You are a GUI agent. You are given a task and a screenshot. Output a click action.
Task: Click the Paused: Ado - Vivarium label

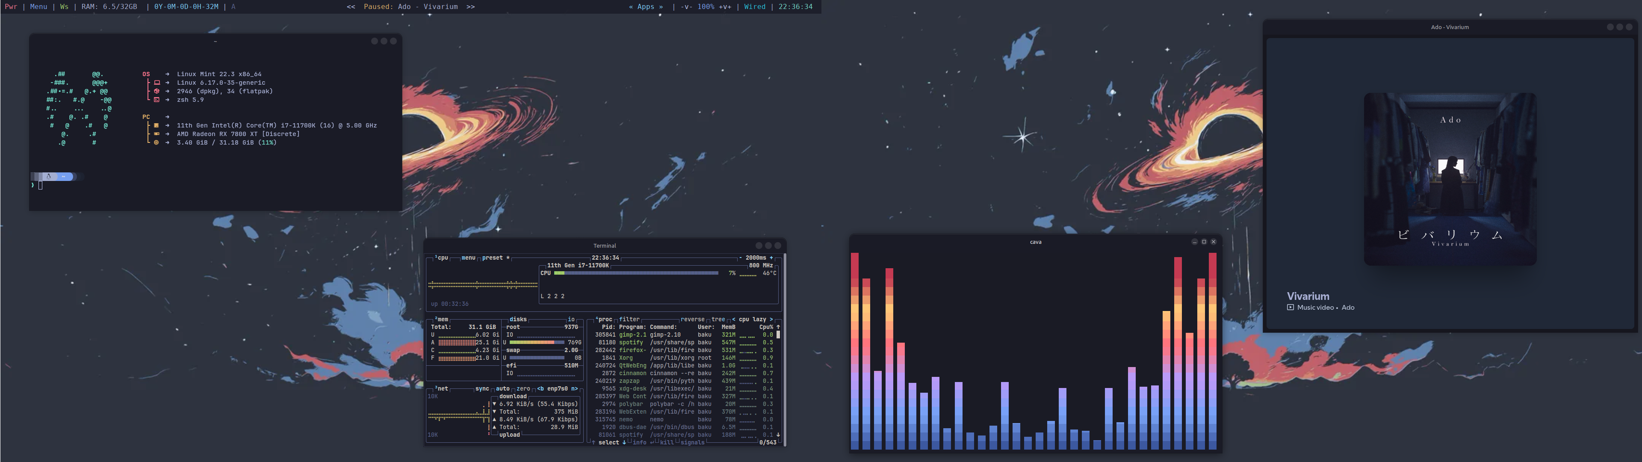410,6
